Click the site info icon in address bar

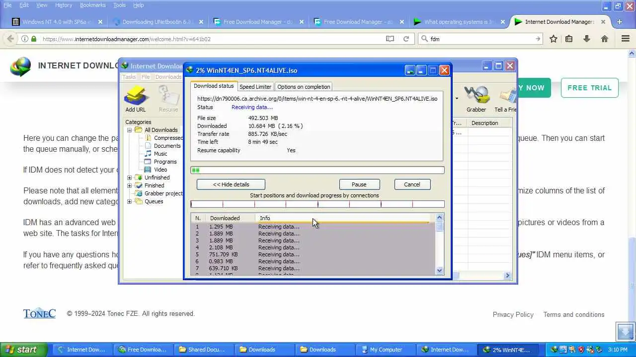click(24, 39)
